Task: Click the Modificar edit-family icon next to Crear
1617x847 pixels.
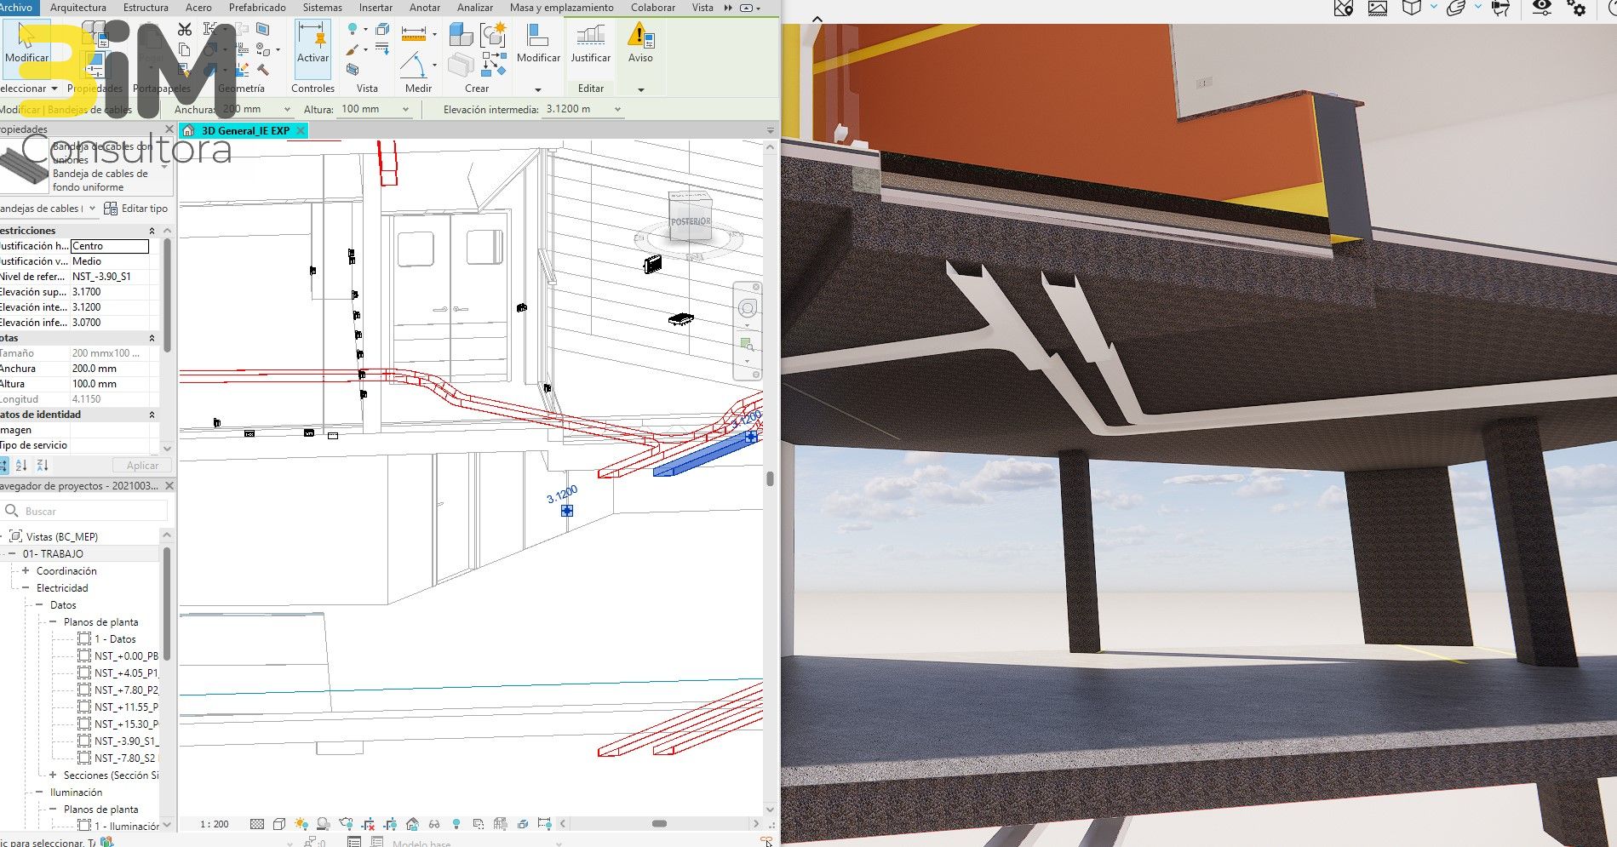Action: (x=538, y=44)
